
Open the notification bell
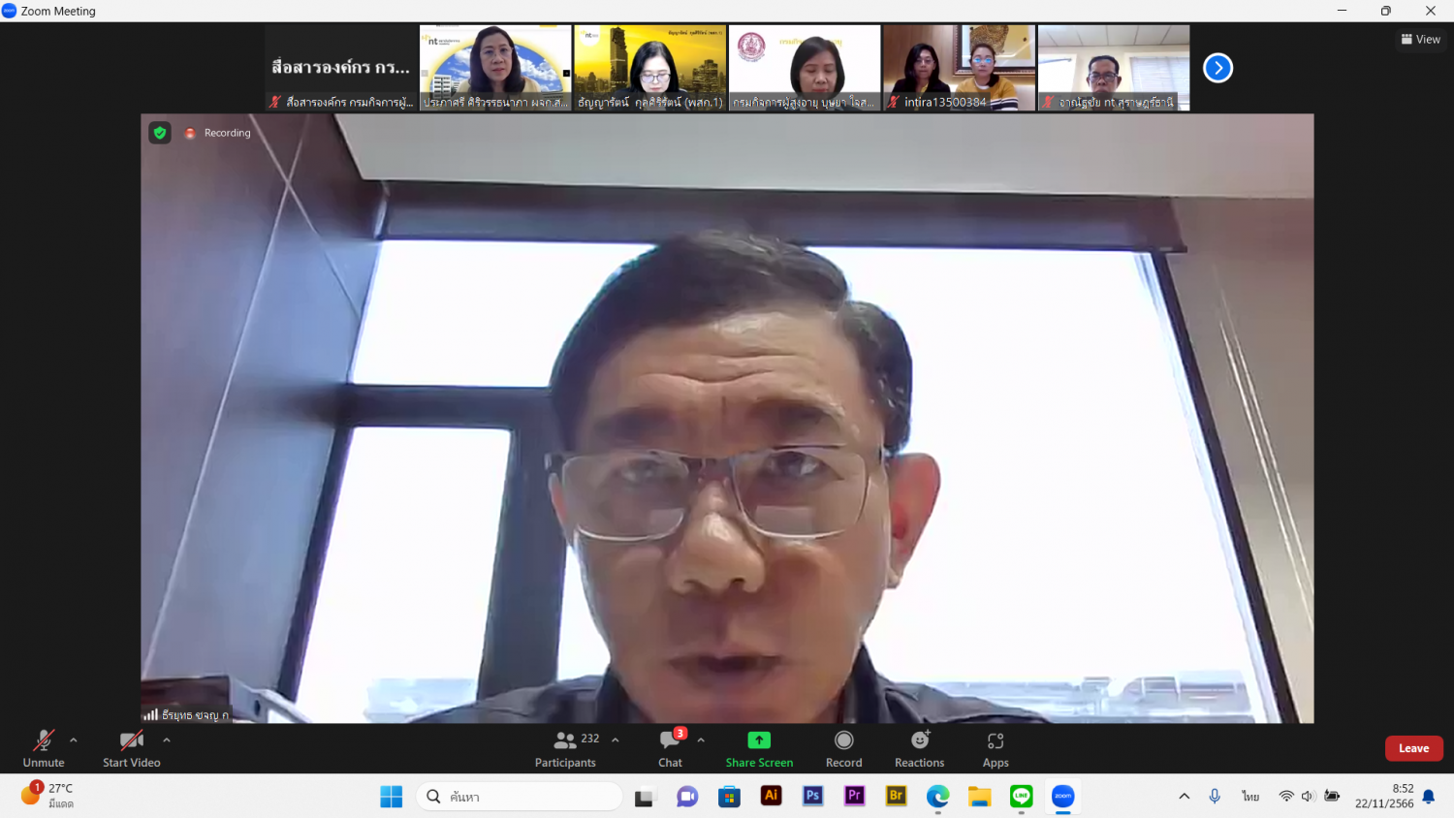point(1429,797)
